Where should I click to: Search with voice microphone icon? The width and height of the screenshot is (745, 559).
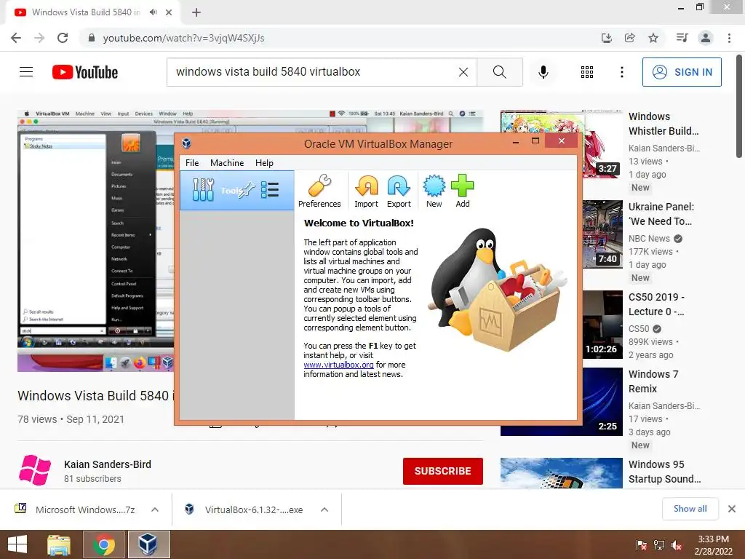click(543, 72)
